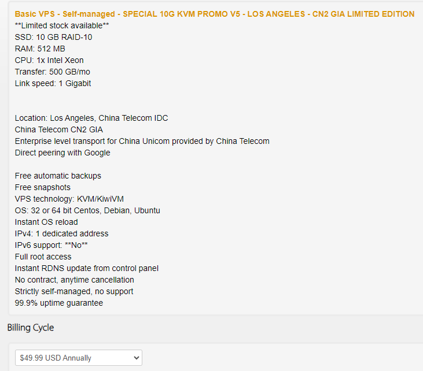
Task: Click the No contract, anytime cancellation line
Action: pos(75,280)
